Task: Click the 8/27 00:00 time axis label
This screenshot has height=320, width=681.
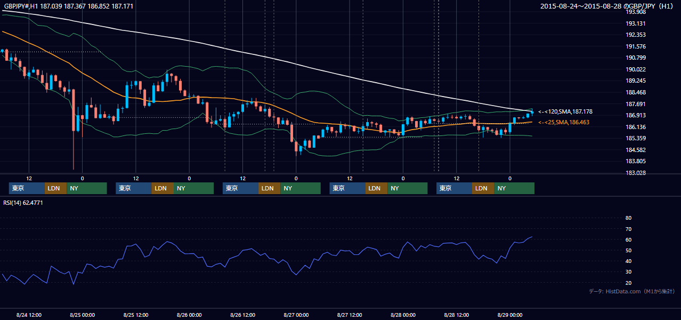Action: point(296,315)
